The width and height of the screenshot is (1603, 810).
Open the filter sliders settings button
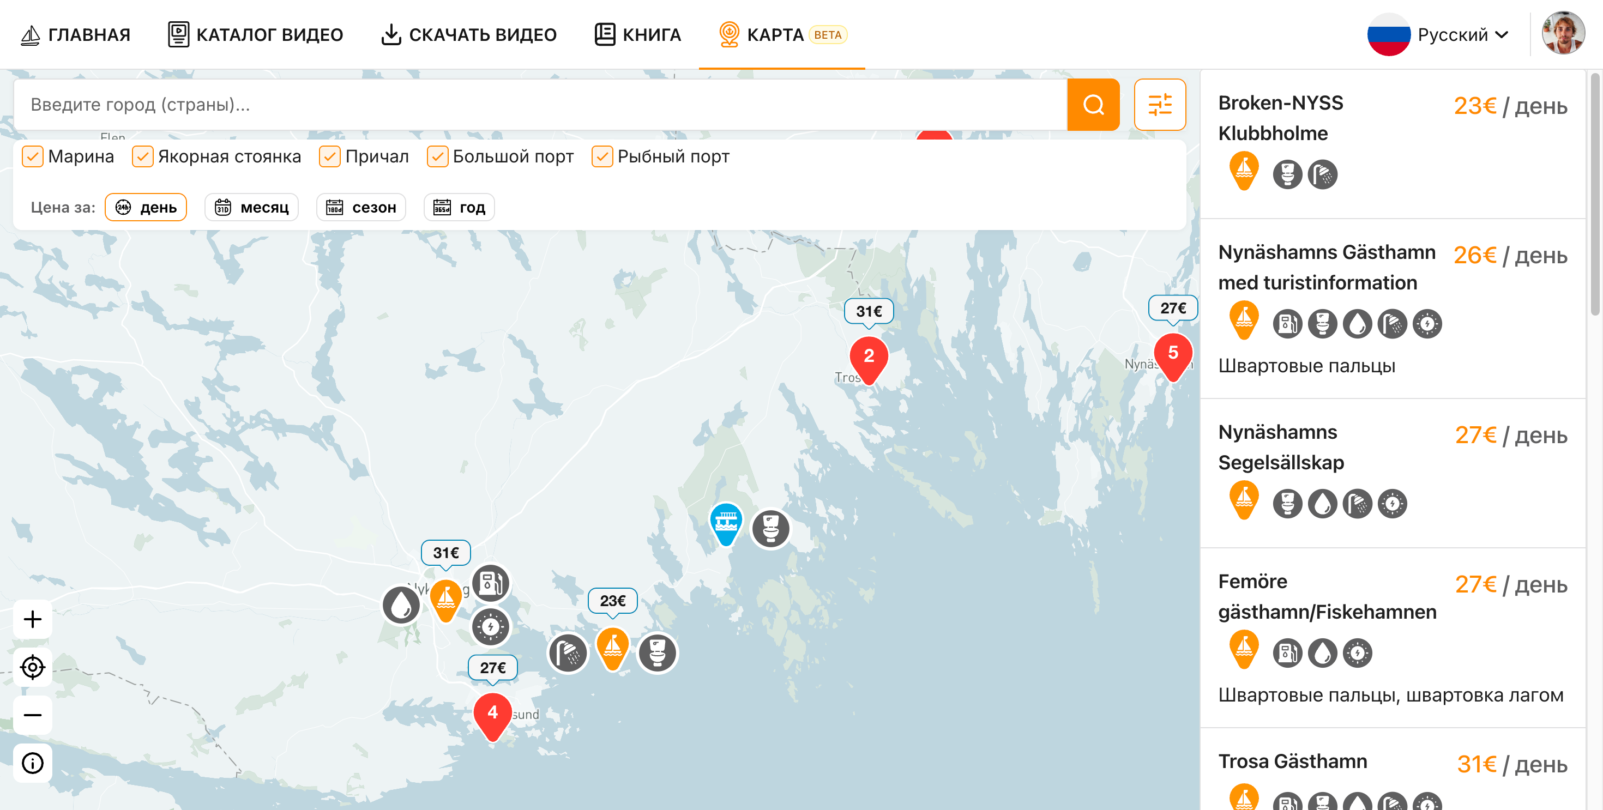[x=1160, y=105]
